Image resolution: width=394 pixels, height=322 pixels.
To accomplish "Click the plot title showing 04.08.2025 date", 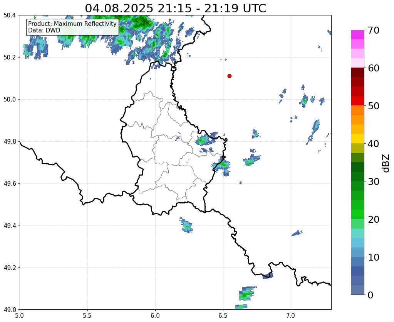I will coord(175,8).
